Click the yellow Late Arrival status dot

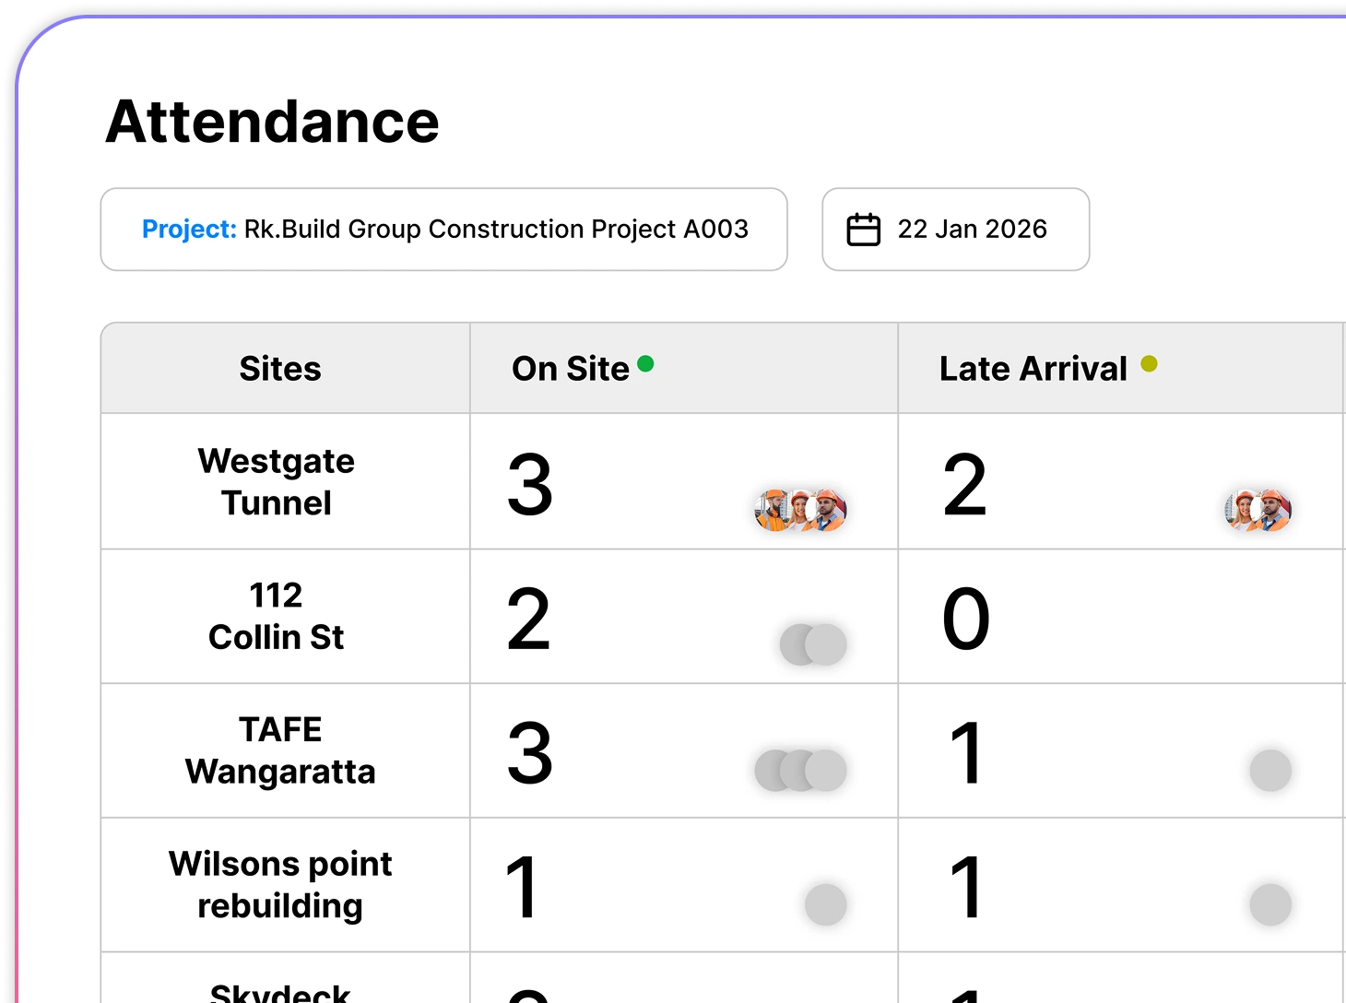(x=1149, y=364)
